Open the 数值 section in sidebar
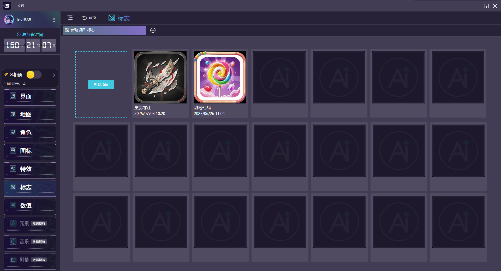This screenshot has width=501, height=271. coord(30,207)
